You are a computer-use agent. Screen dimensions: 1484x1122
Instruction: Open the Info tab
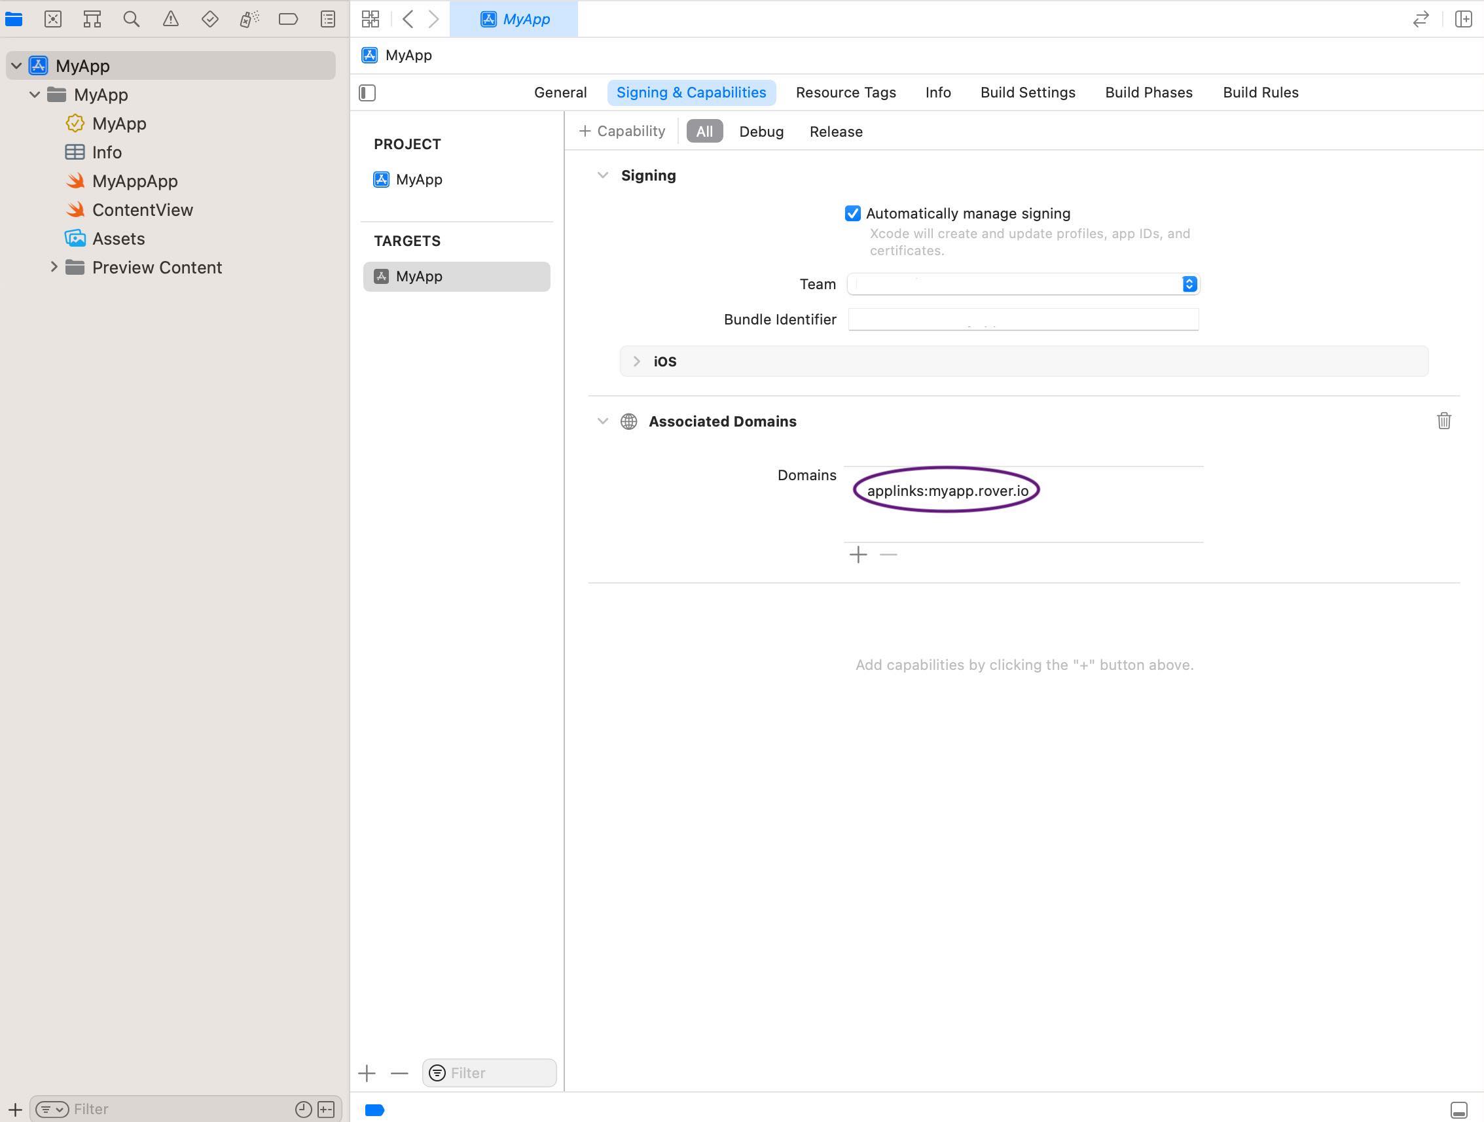pos(938,92)
